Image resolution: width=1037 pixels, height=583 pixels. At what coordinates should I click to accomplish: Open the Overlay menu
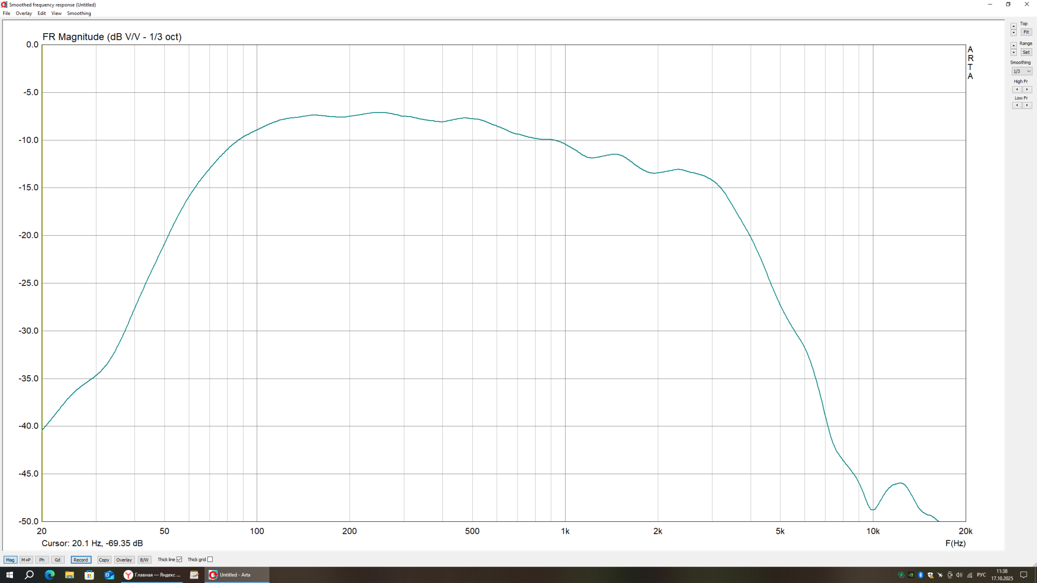coord(24,13)
